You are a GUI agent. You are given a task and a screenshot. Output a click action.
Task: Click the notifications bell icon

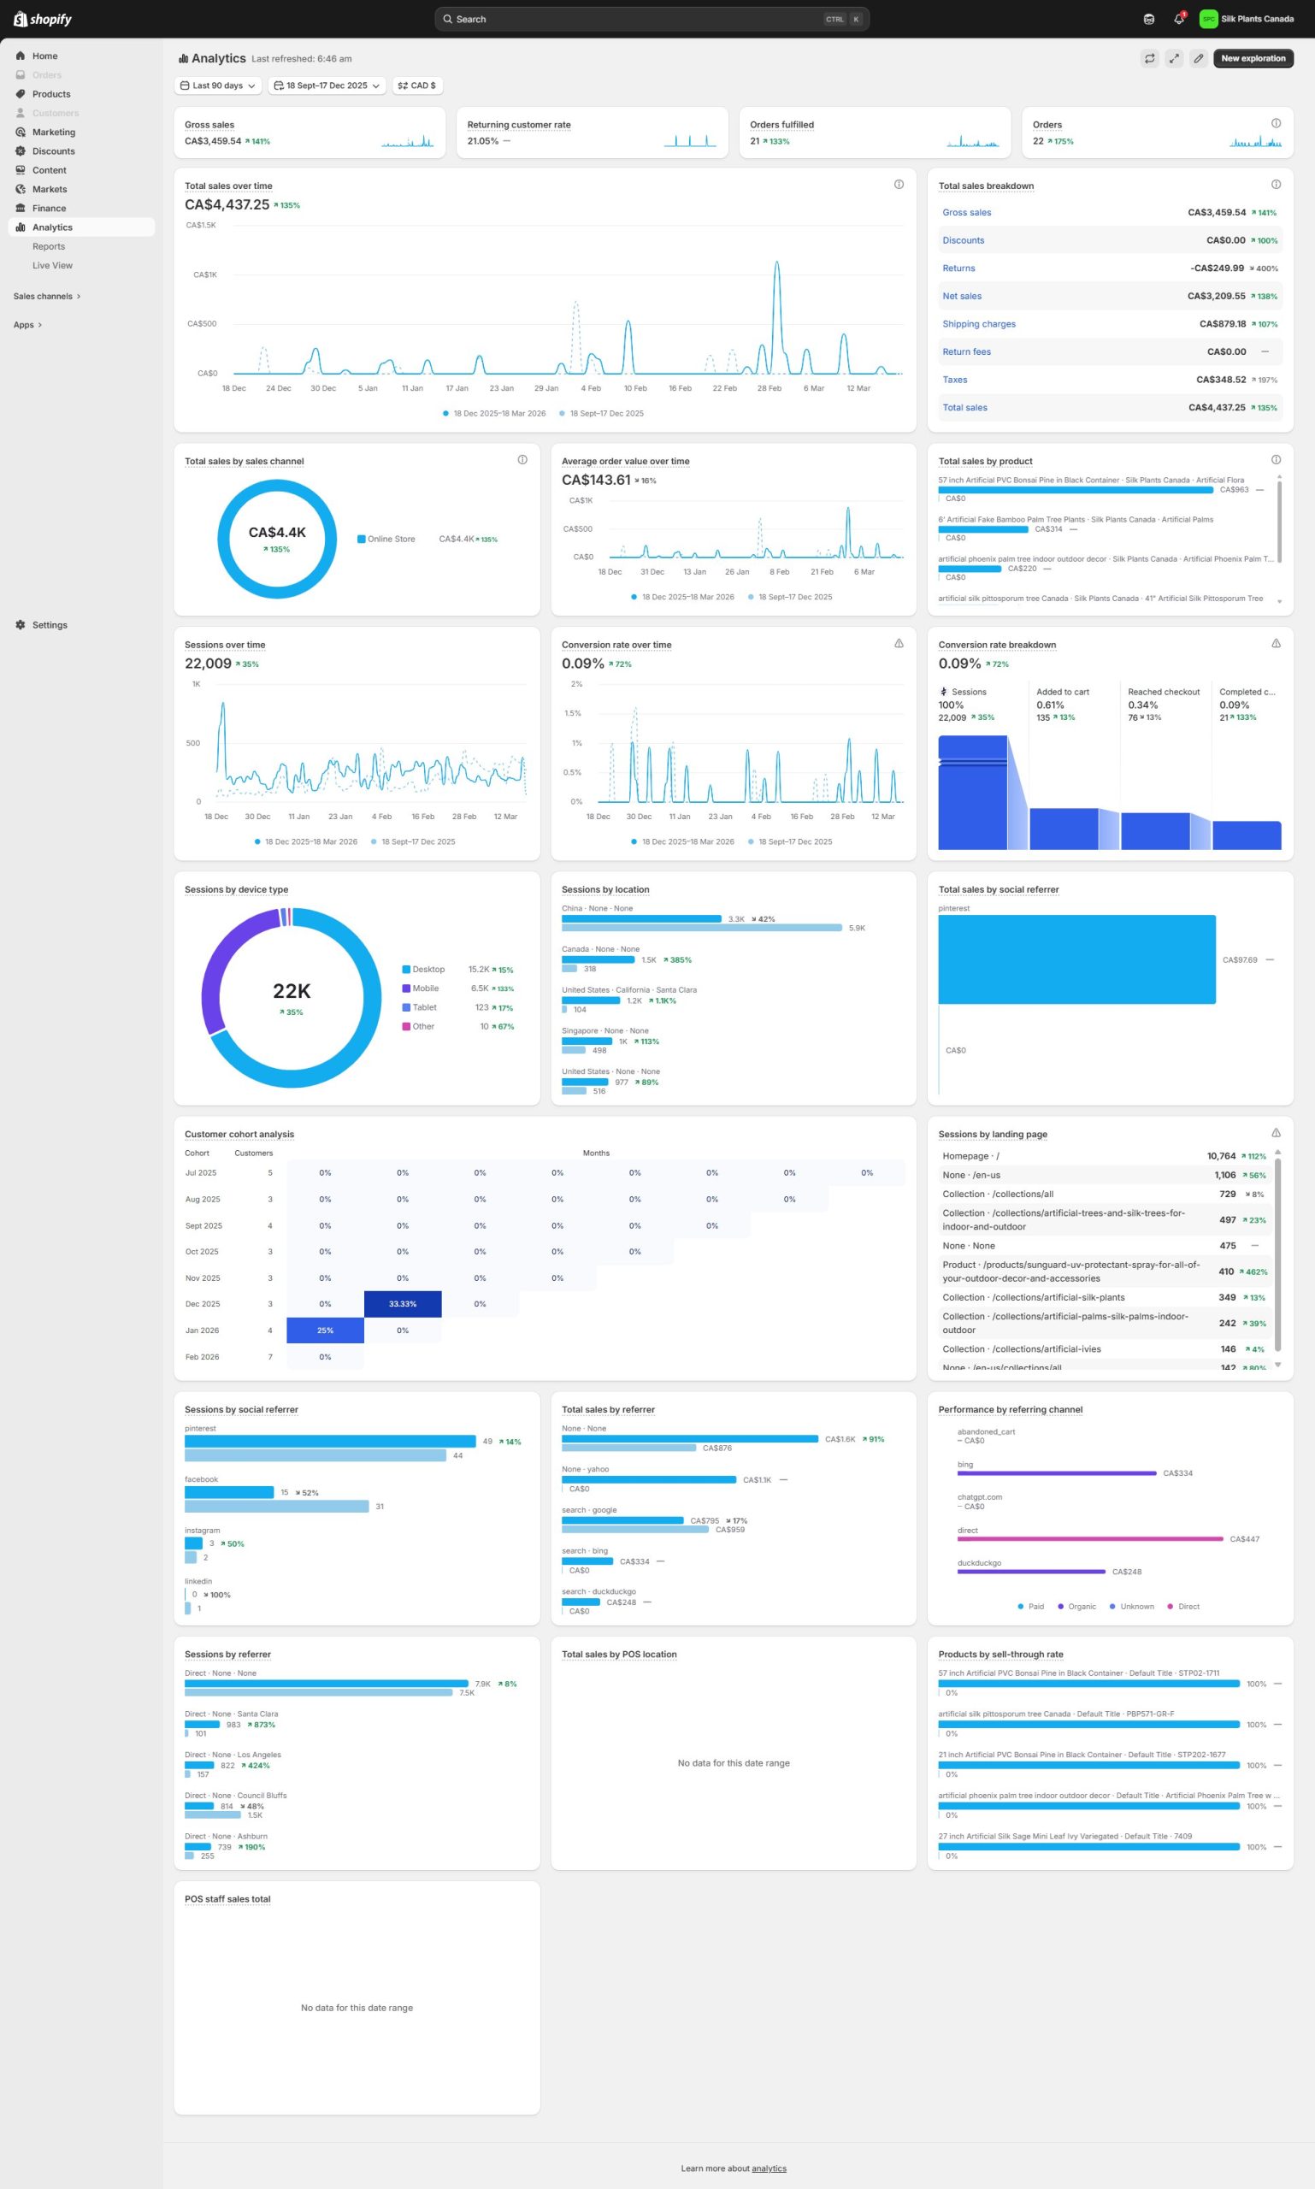[1178, 20]
